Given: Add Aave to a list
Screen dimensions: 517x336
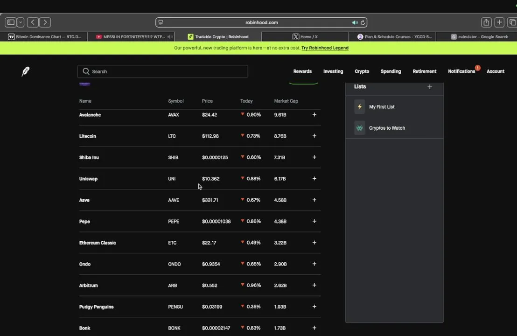Looking at the screenshot, I should click(x=314, y=200).
